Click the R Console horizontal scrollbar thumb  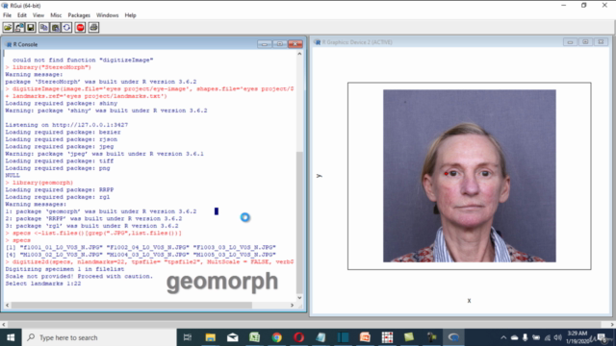132,305
